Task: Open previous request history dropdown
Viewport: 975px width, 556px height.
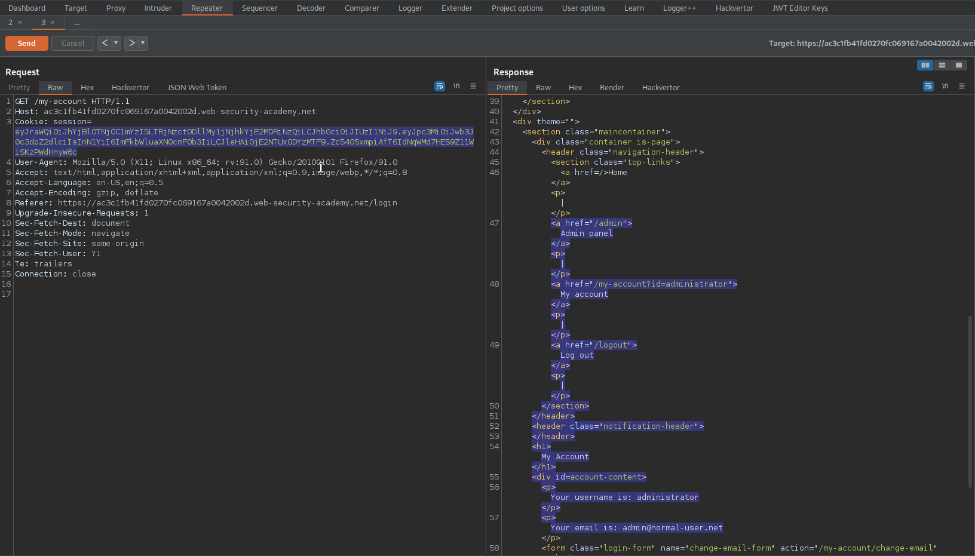Action: [116, 43]
